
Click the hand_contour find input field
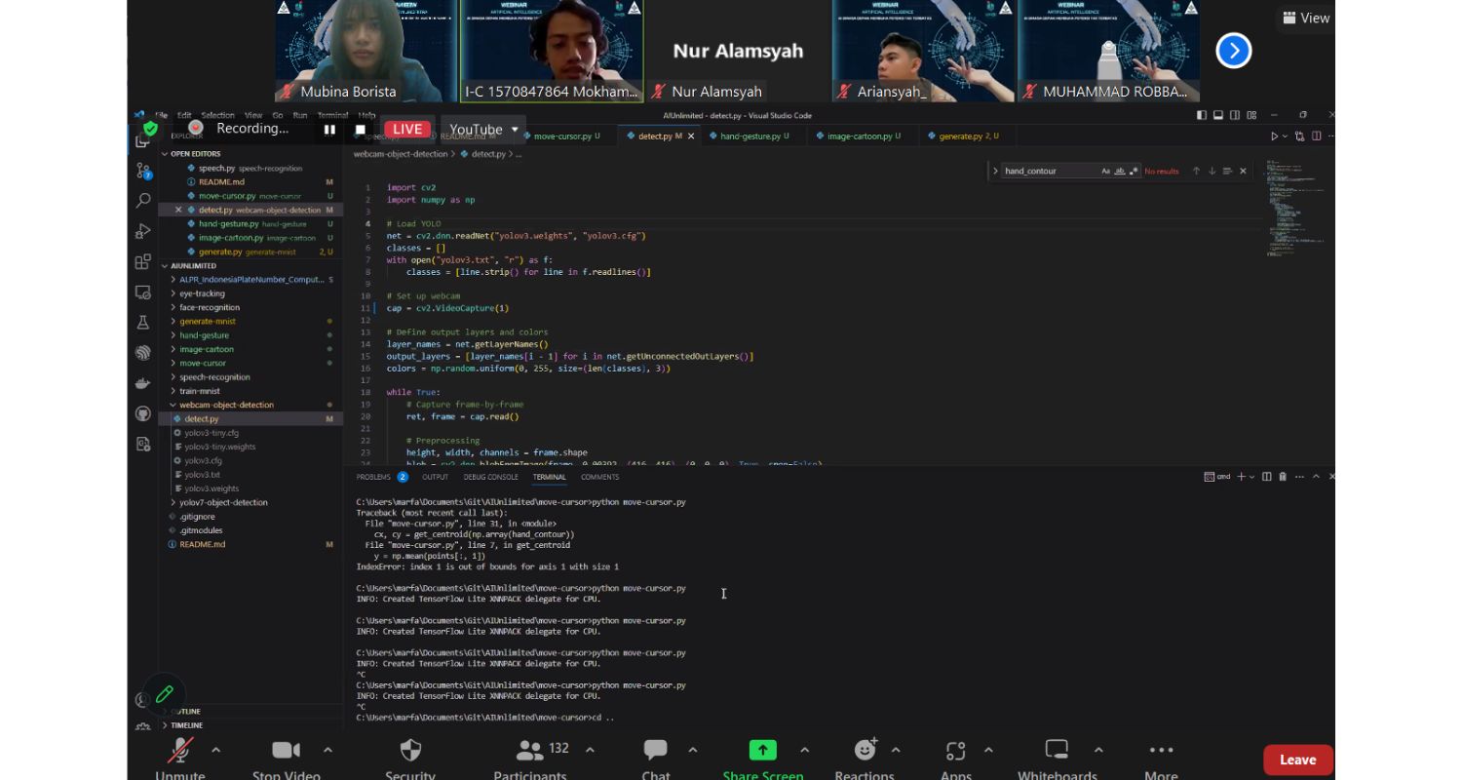point(1049,172)
